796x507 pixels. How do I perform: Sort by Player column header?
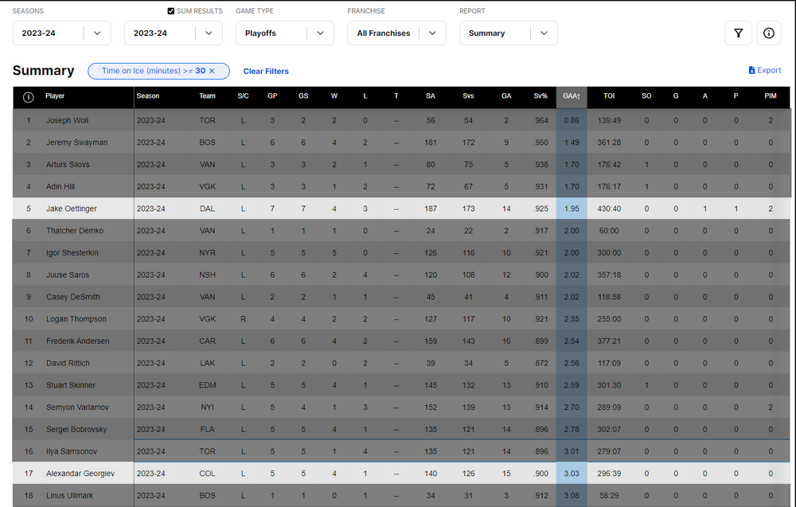click(x=55, y=96)
